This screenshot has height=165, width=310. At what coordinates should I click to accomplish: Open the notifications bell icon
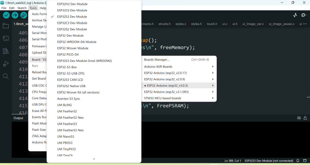tap(298, 161)
